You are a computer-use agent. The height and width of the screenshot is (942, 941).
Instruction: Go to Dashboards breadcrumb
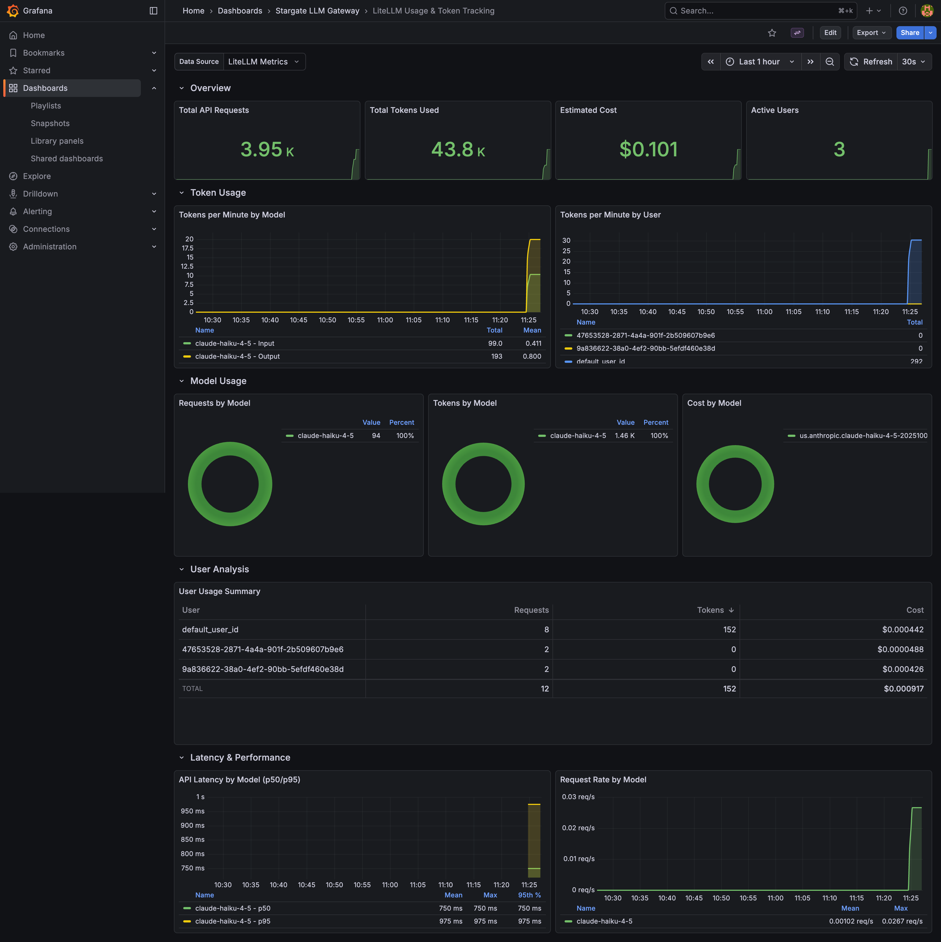point(240,11)
